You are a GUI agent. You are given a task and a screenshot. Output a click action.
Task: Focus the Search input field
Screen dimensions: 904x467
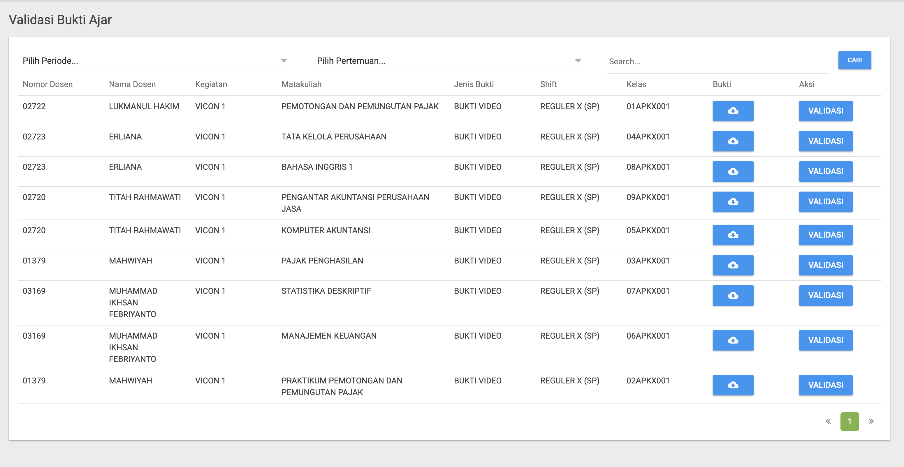[x=717, y=62]
